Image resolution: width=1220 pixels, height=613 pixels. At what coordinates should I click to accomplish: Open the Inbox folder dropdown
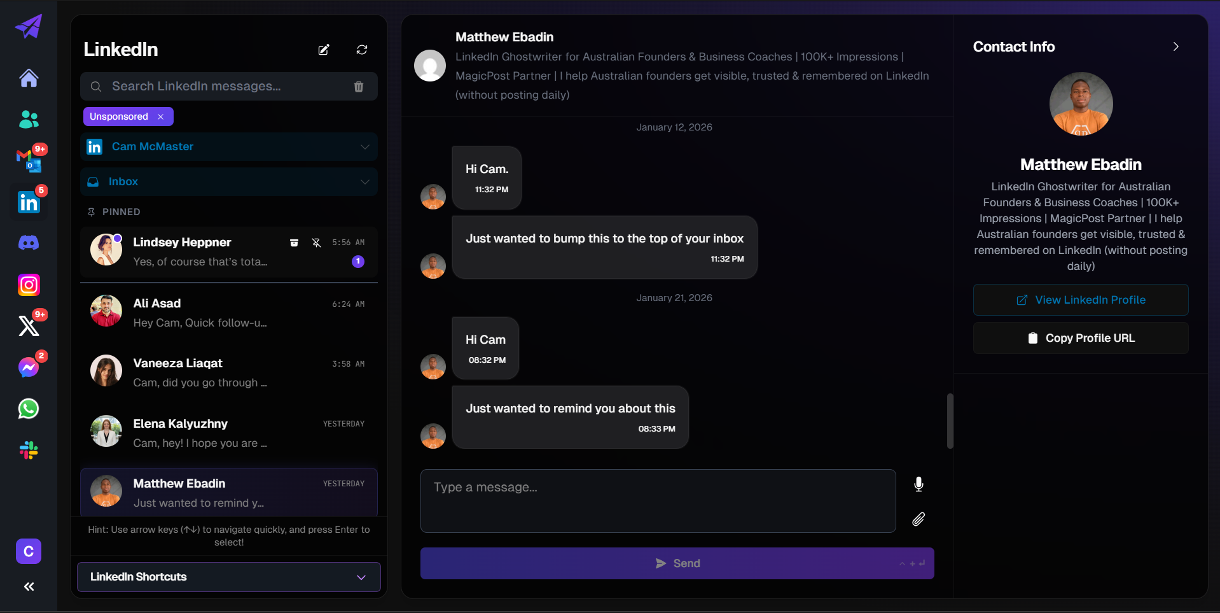(x=365, y=181)
